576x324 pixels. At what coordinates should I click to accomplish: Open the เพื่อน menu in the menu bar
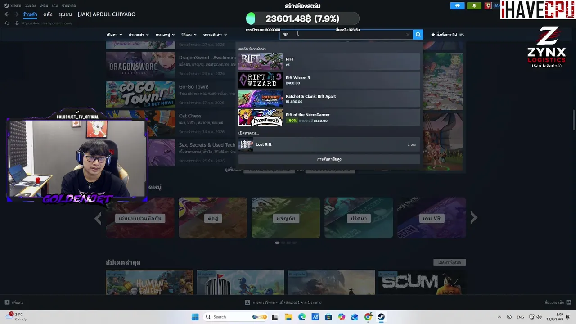[x=44, y=5]
